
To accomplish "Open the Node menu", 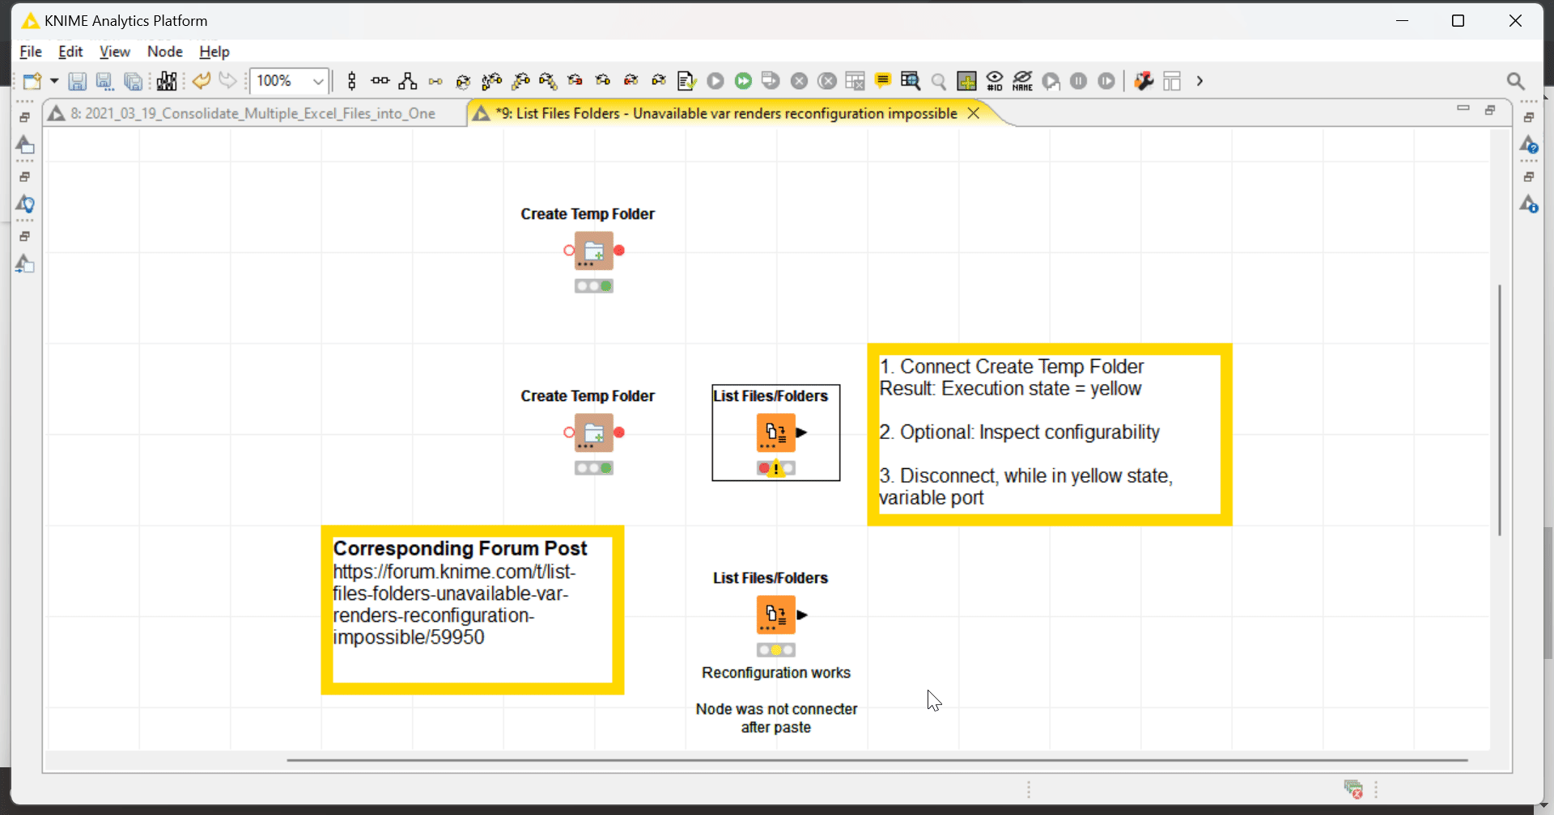I will click(x=165, y=52).
